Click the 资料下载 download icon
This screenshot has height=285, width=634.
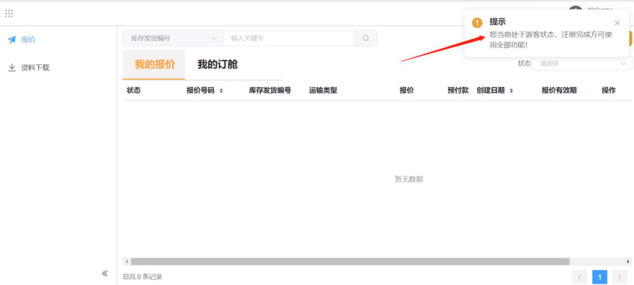[x=12, y=67]
